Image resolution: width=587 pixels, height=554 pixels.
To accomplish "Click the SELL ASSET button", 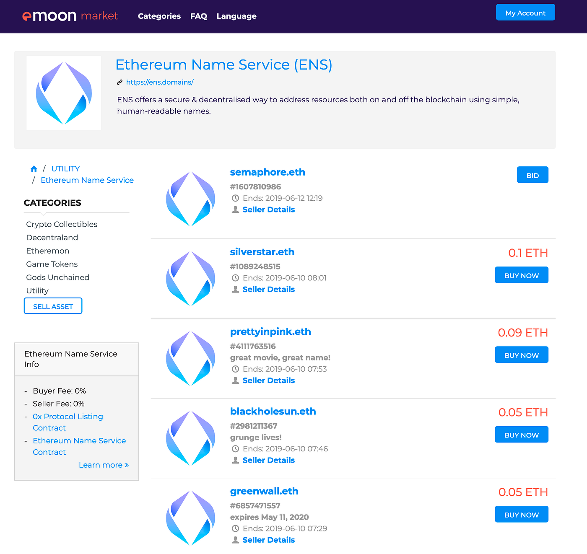I will [53, 306].
